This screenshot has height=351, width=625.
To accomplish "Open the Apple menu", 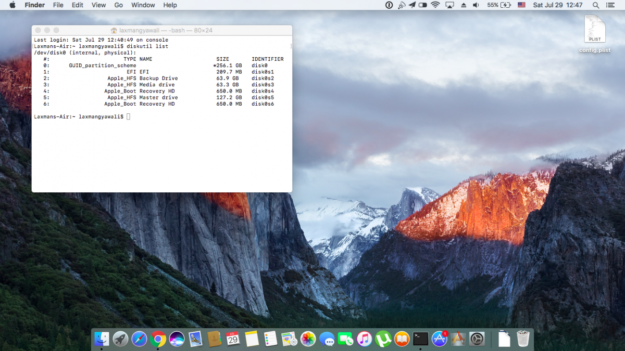I will coord(12,5).
